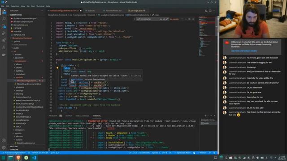Open the Search view in activity bar

(x=4, y=19)
